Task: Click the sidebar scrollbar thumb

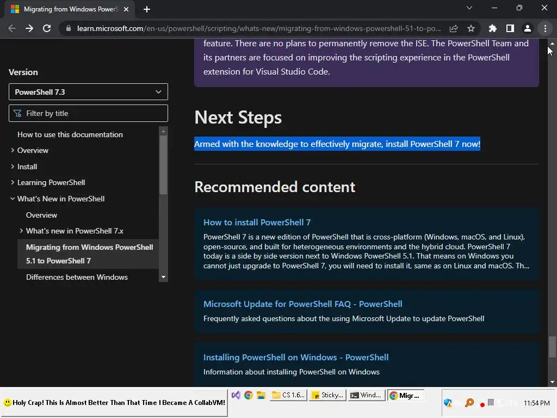Action: pyautogui.click(x=163, y=165)
